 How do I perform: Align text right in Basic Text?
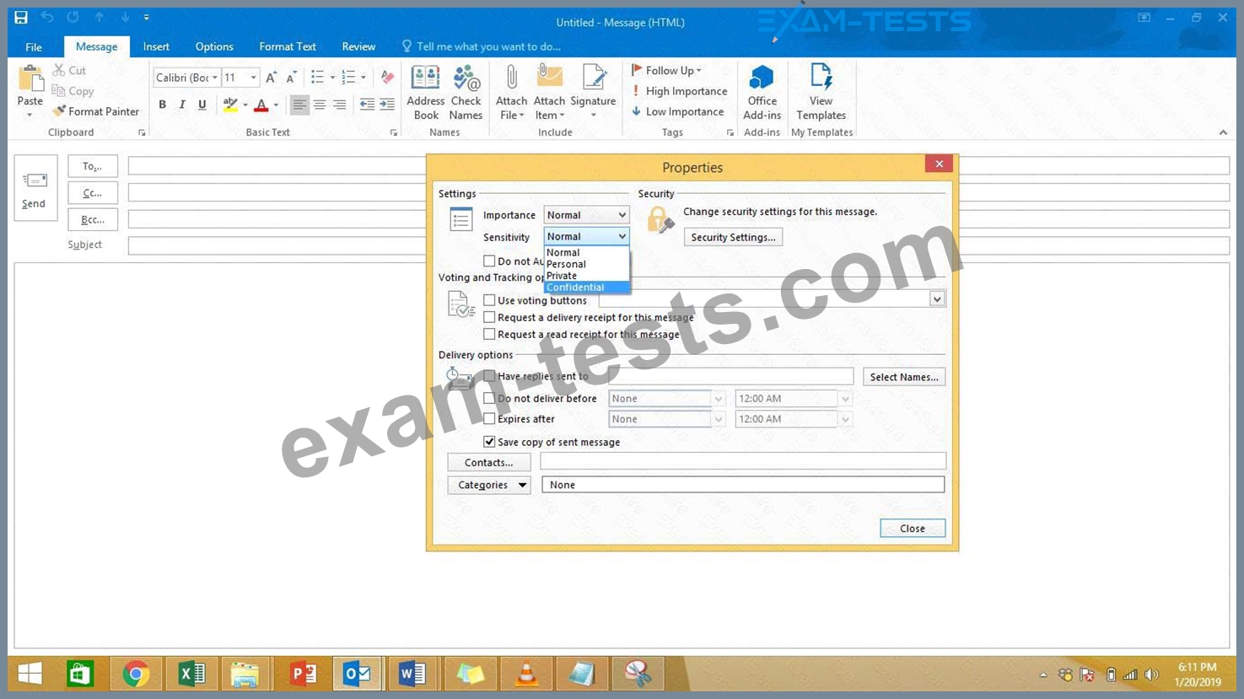pos(339,105)
